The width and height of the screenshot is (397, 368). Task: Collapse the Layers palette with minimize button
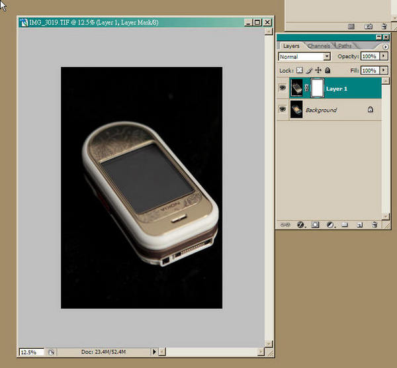point(378,37)
